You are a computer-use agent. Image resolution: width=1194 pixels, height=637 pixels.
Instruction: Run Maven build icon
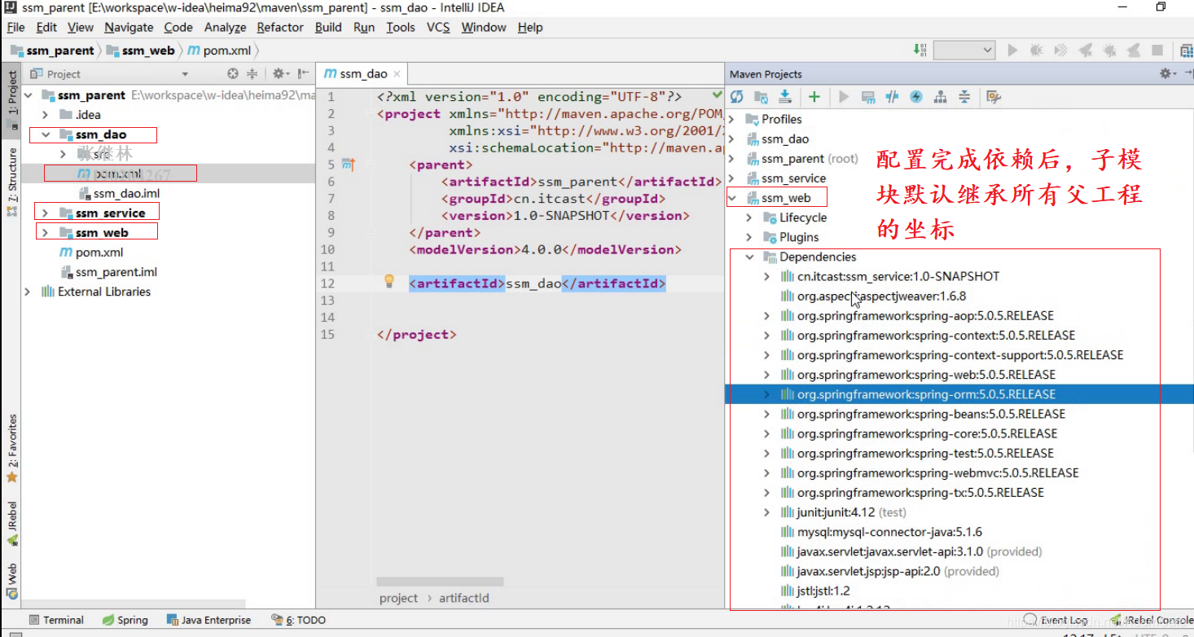pyautogui.click(x=844, y=97)
